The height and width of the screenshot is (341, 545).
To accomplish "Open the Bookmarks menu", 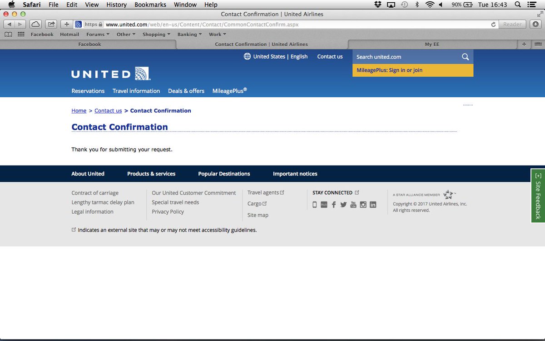I will [x=150, y=5].
